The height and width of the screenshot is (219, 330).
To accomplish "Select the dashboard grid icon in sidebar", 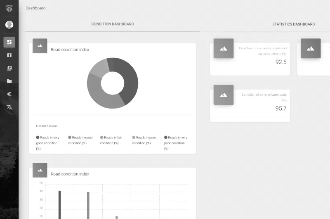I will click(9, 42).
